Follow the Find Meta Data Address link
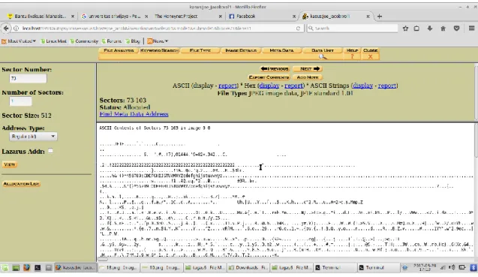This screenshot has width=478, height=277. click(134, 114)
